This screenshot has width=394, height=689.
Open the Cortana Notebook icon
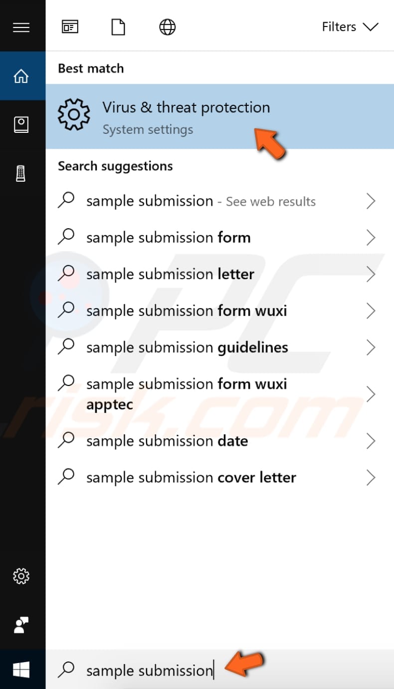tap(21, 124)
